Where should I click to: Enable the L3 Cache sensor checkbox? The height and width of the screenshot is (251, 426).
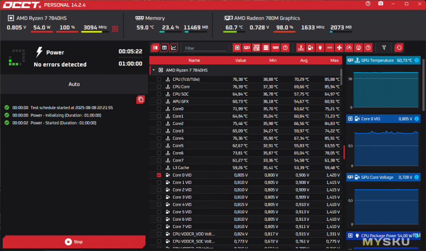(x=159, y=168)
